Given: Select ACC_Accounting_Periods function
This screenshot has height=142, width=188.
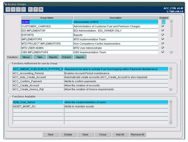Looking at the screenshot, I should (x=38, y=73).
